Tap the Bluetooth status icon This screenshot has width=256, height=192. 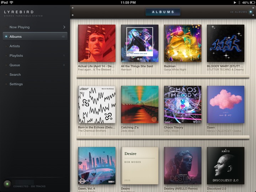tap(239, 2)
